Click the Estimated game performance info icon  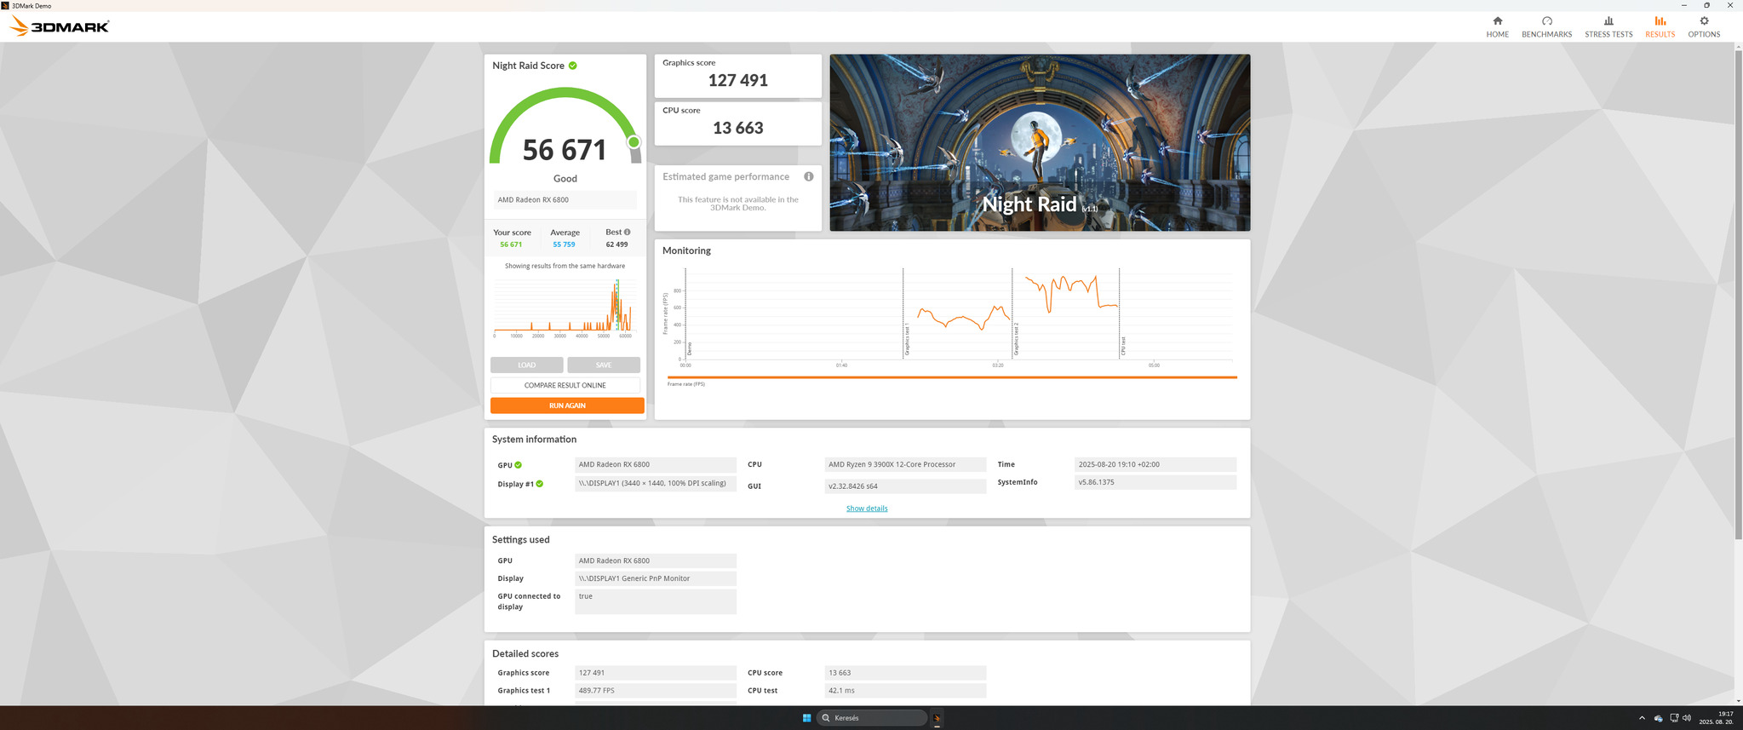809,176
